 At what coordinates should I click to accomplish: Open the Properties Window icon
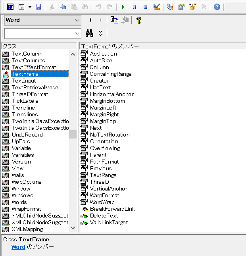pyautogui.click(x=181, y=7)
